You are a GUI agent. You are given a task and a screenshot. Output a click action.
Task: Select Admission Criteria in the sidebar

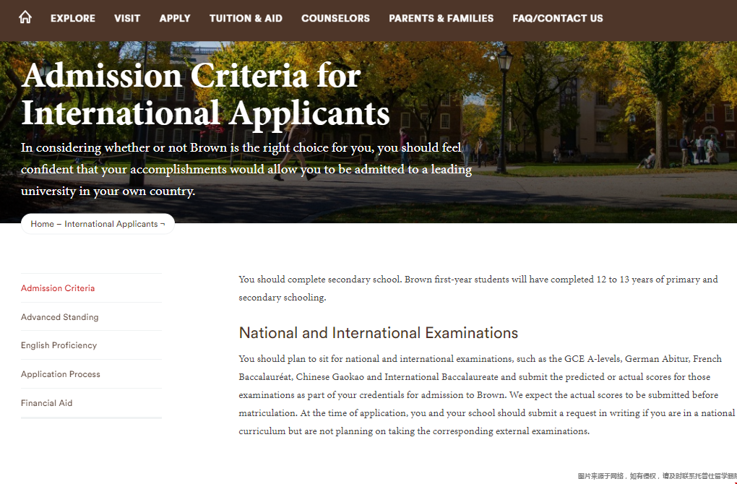58,288
